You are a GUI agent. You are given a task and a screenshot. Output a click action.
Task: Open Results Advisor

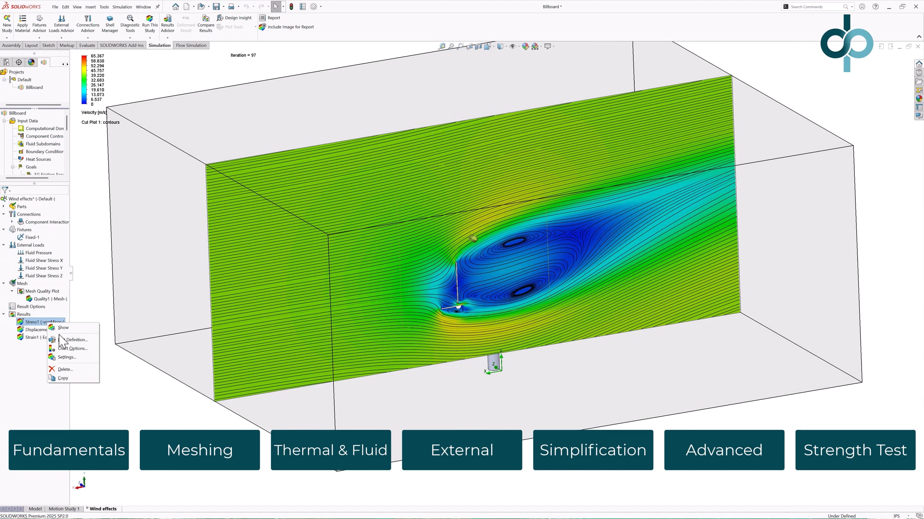point(167,24)
